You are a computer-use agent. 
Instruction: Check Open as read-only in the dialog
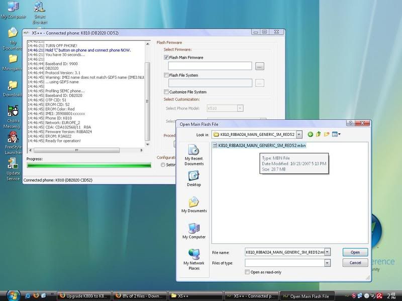click(247, 272)
